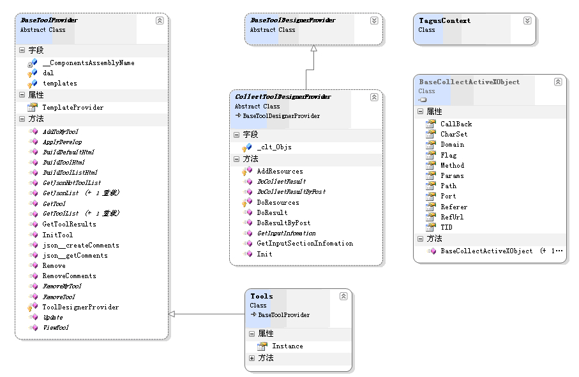
Task: Click the _clt_Objs field icon
Action: point(246,147)
